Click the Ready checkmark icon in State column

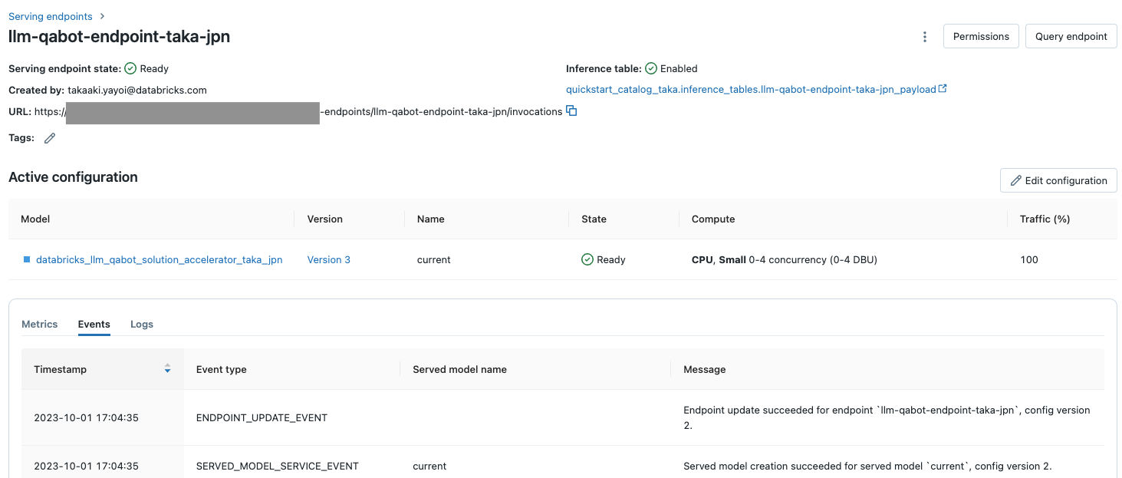coord(587,259)
